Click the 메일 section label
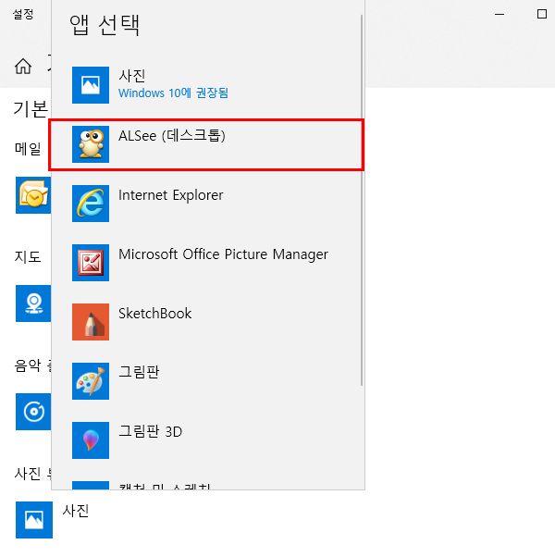Image resolution: width=555 pixels, height=557 pixels. pos(28,148)
